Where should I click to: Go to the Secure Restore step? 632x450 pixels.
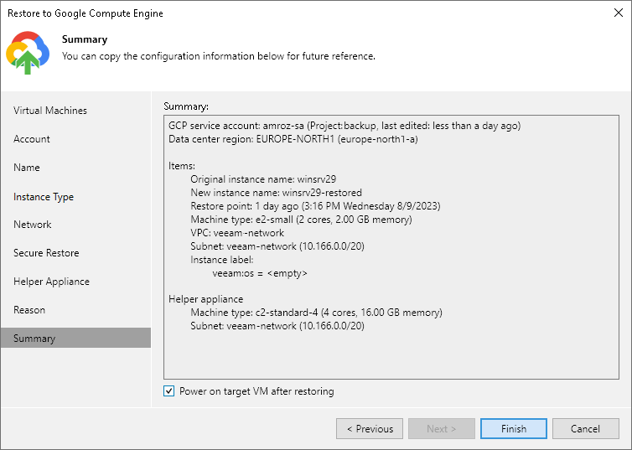[x=46, y=253]
